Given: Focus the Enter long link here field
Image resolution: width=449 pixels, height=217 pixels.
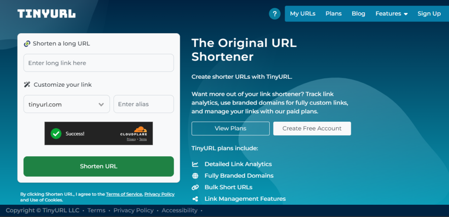Looking at the screenshot, I should click(x=99, y=63).
